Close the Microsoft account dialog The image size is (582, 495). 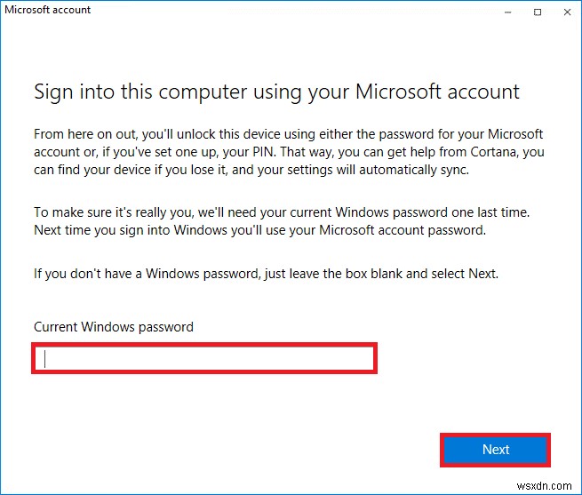566,12
